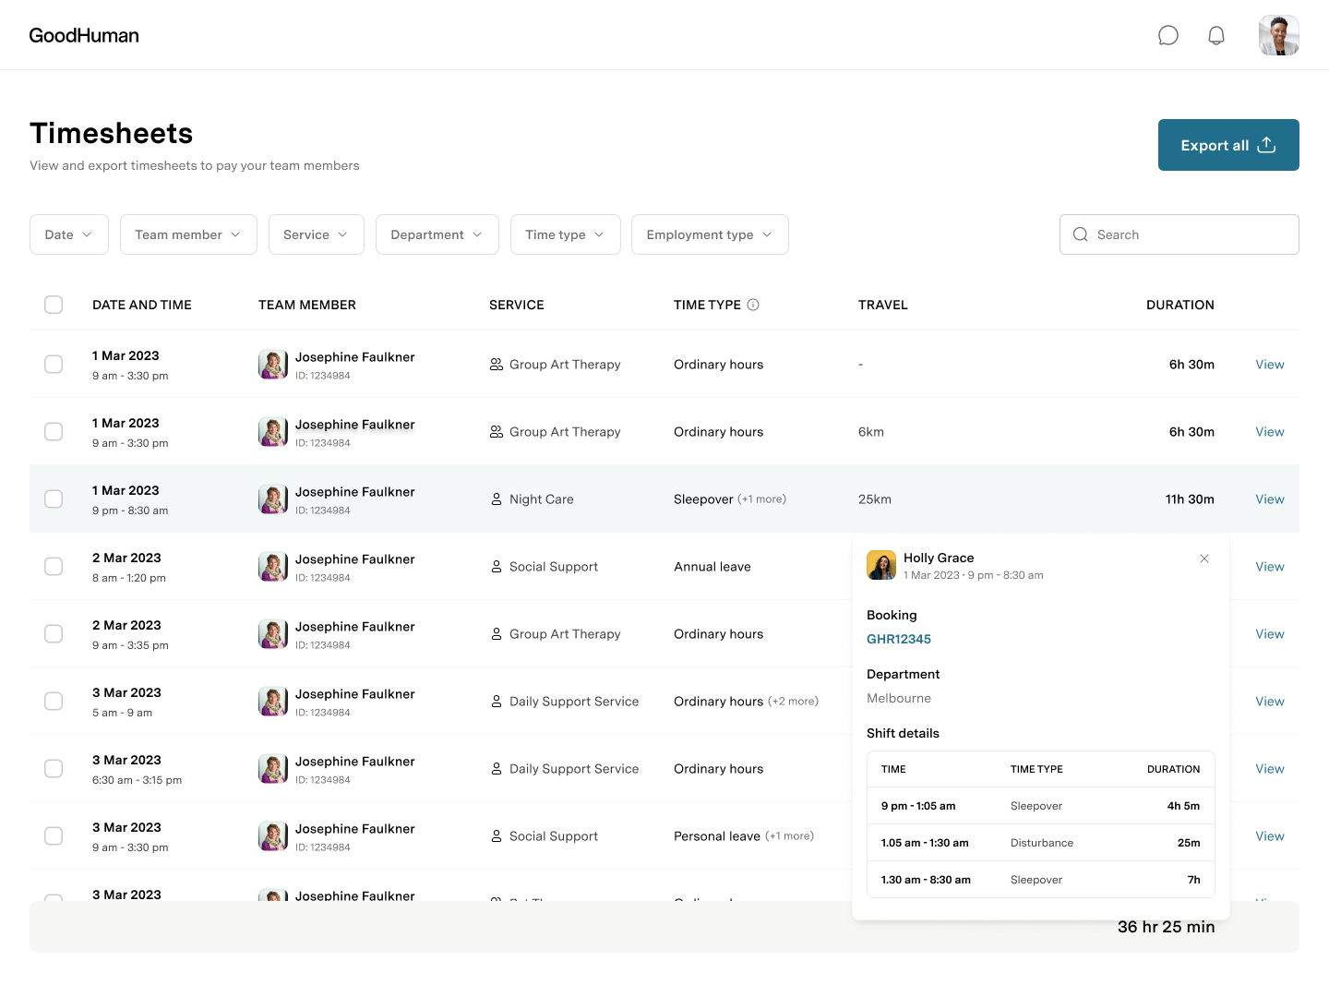Viewport: 1329px width, 997px height.
Task: Open the chat messages icon
Action: [1168, 35]
